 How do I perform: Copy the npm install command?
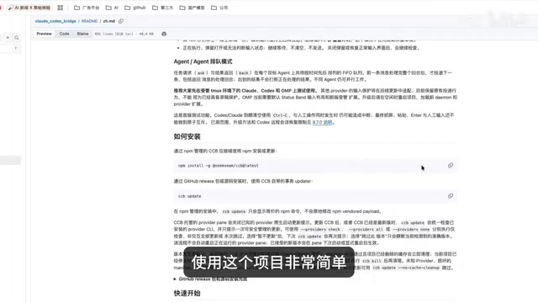pos(451,165)
